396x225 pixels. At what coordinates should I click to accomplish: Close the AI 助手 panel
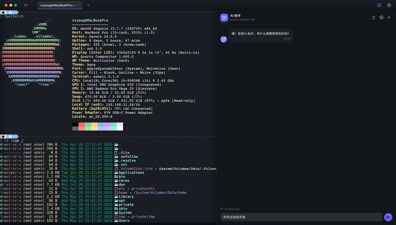coord(389,18)
